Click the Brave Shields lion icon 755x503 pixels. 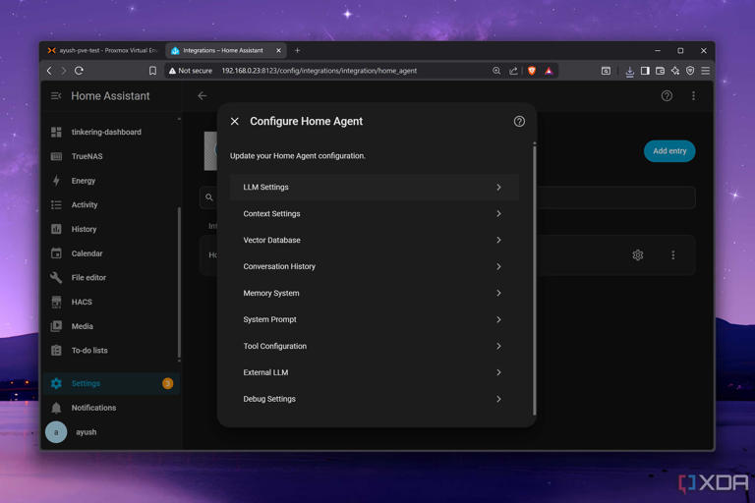tap(532, 71)
